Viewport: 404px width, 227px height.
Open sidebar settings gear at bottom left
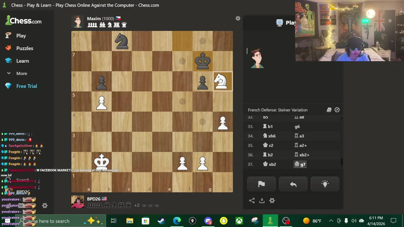coord(45,206)
